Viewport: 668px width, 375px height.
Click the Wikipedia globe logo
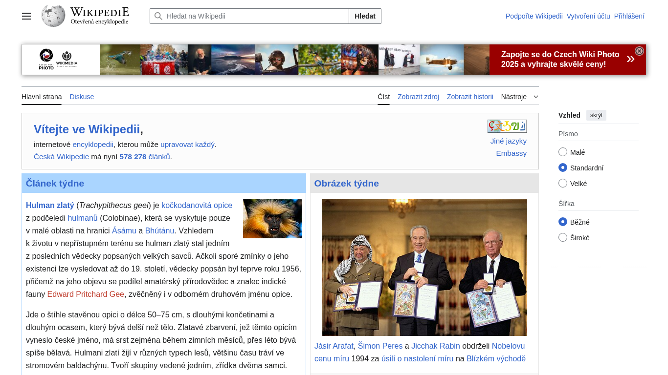53,16
